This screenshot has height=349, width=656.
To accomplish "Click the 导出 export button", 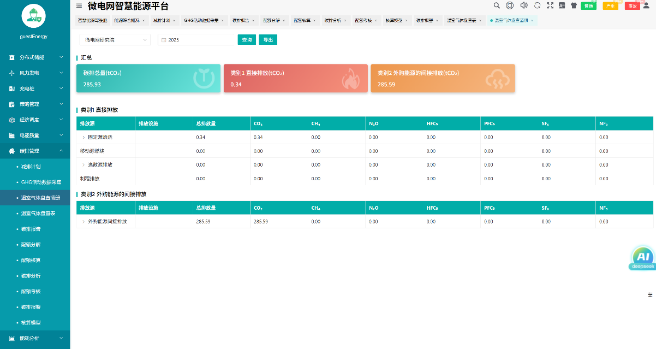I will [268, 40].
